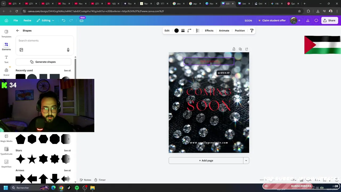Insert the five-point star shape
This screenshot has width=341, height=192.
click(32, 159)
